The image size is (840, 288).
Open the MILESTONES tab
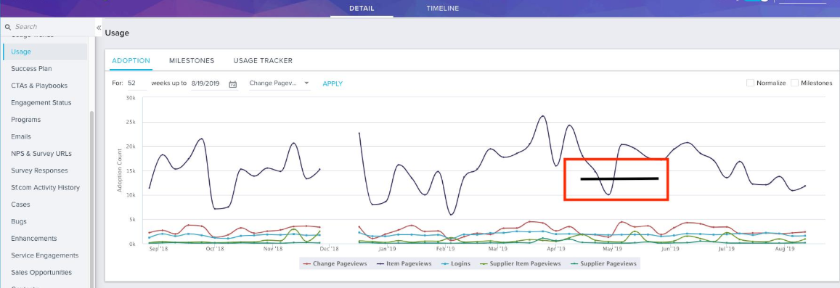point(192,61)
